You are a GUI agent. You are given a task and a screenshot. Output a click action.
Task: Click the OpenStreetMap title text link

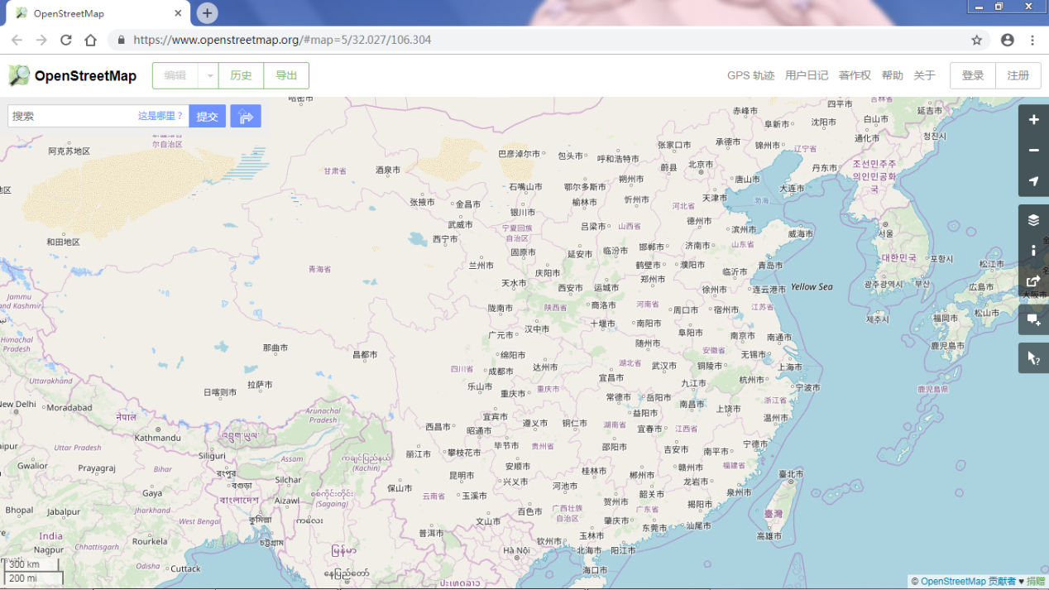click(85, 76)
